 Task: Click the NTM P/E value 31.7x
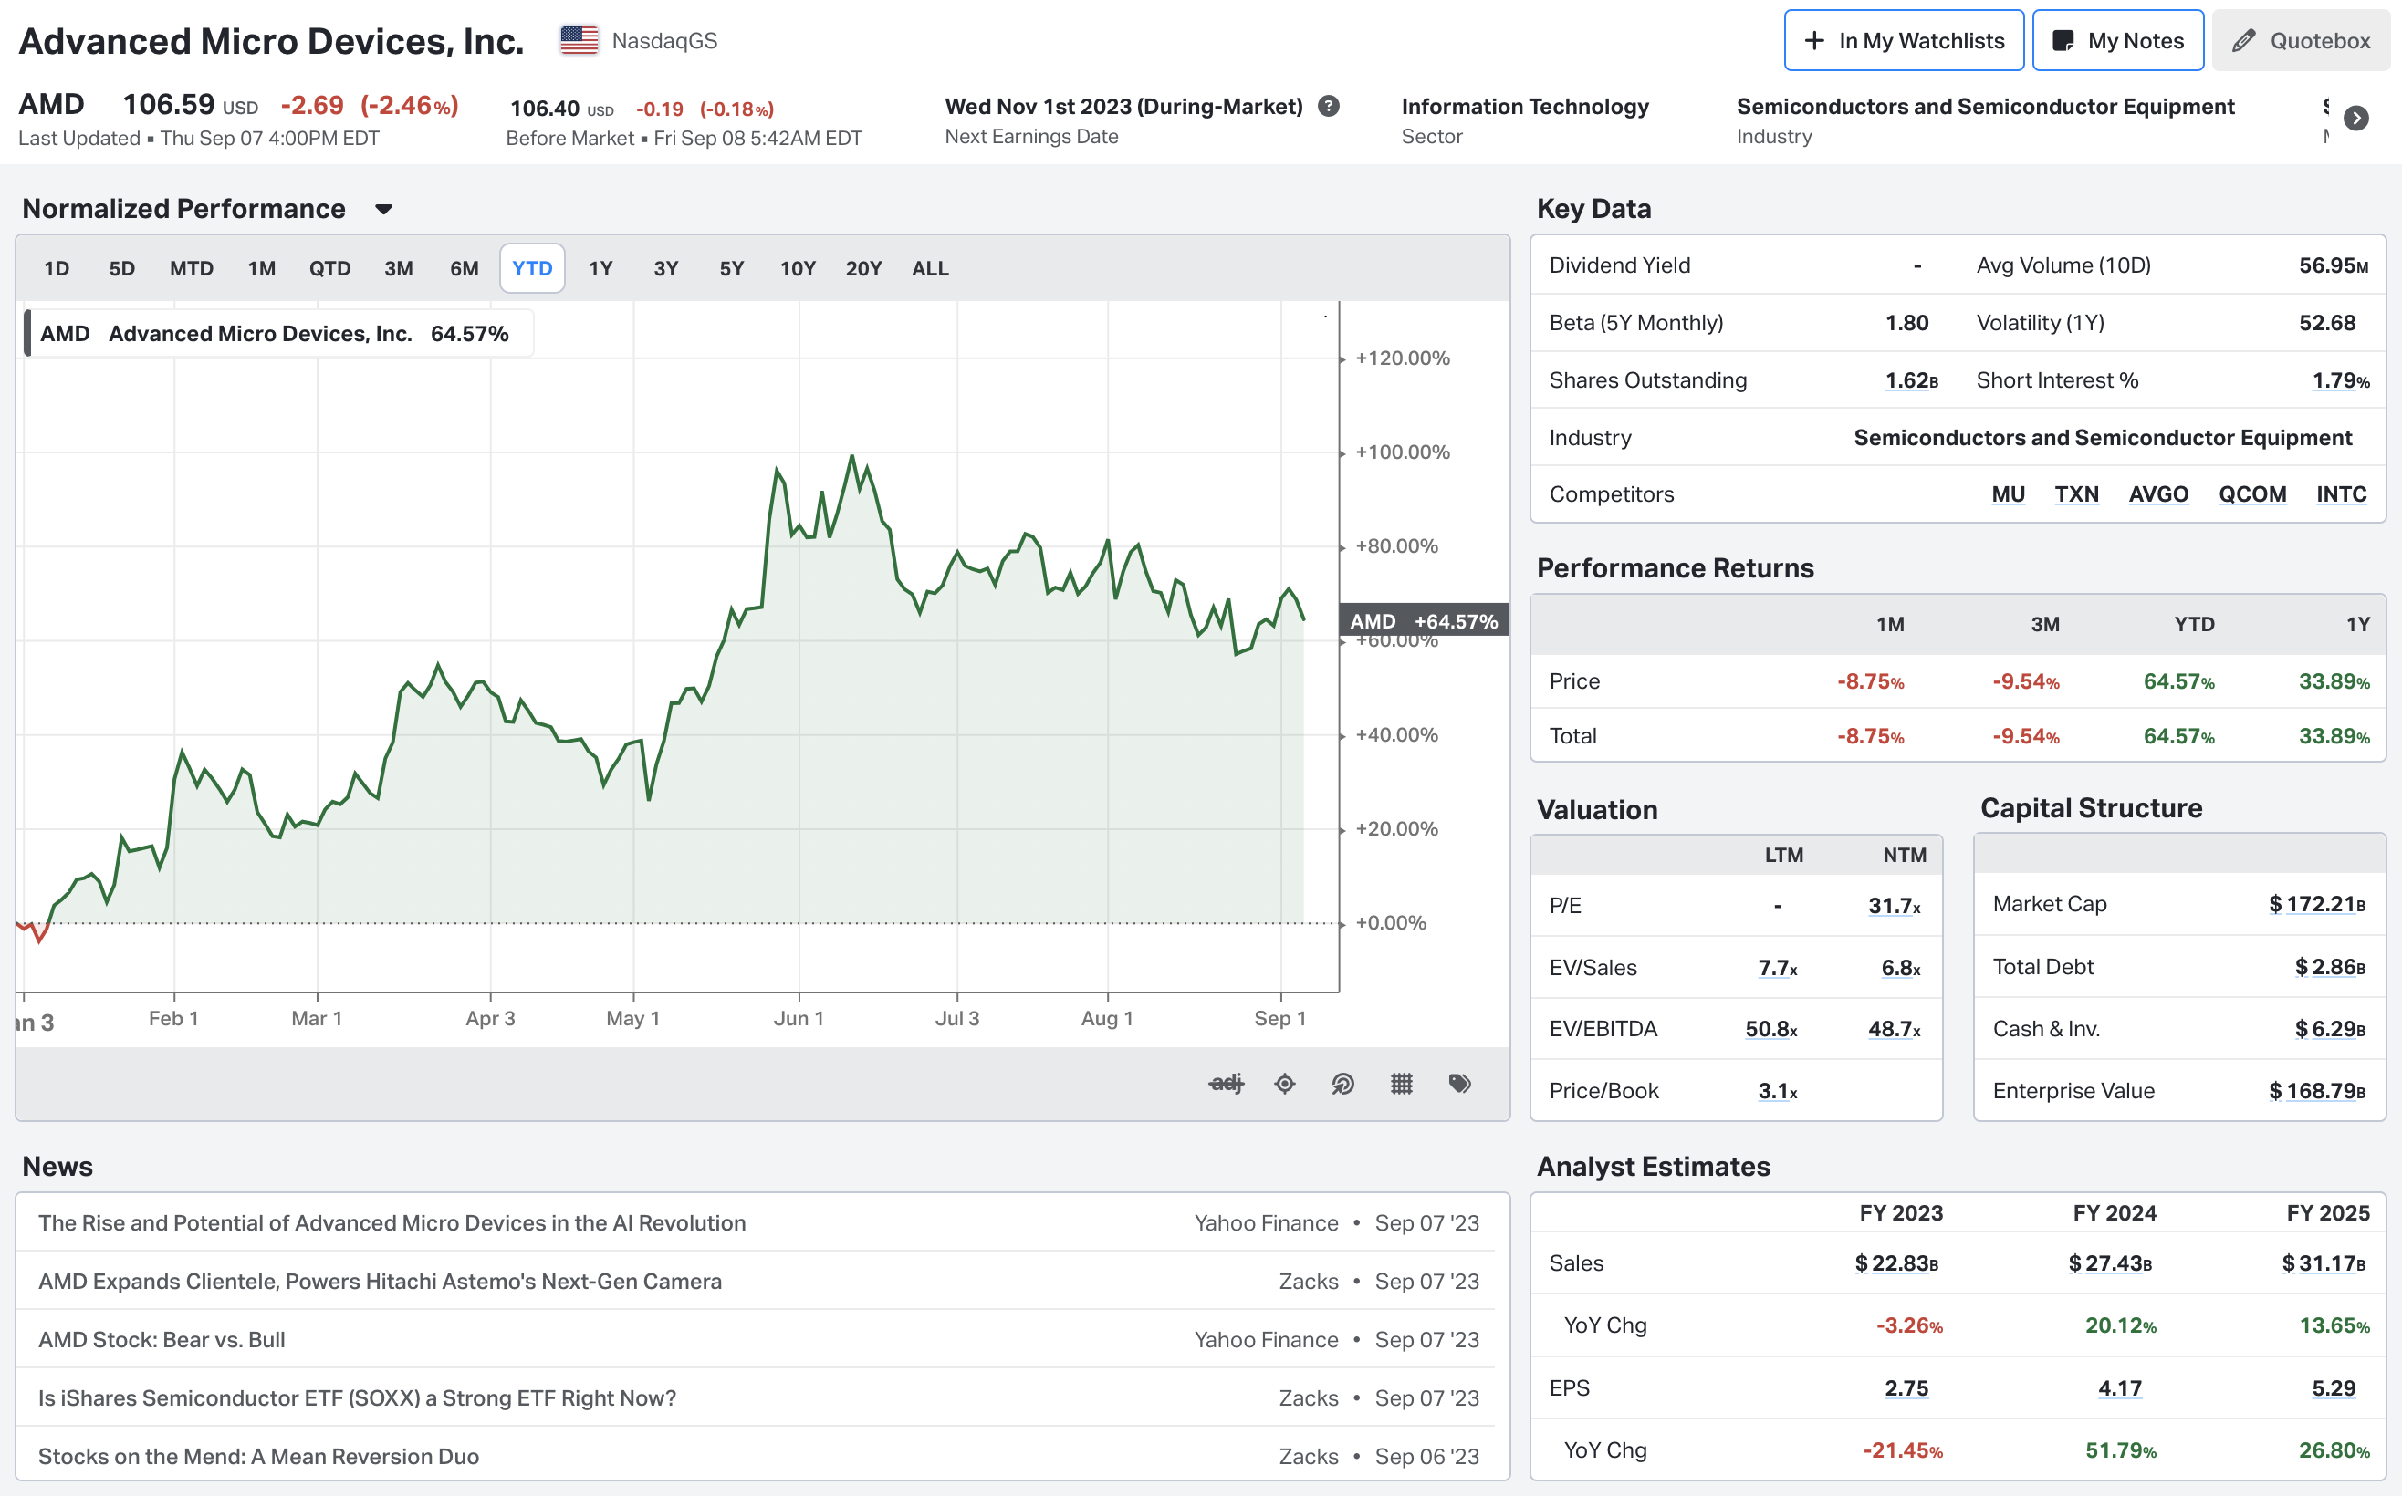1895,905
